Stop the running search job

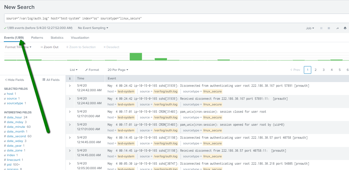329,28
